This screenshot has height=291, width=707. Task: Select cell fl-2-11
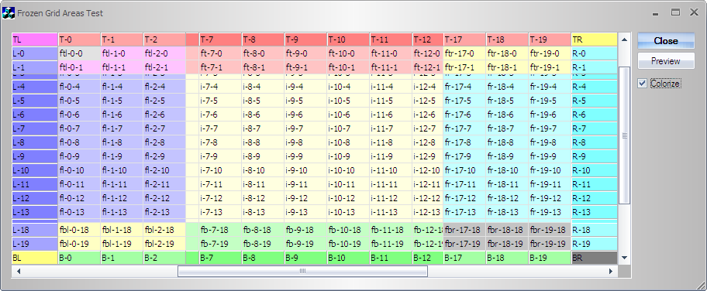coord(164,185)
